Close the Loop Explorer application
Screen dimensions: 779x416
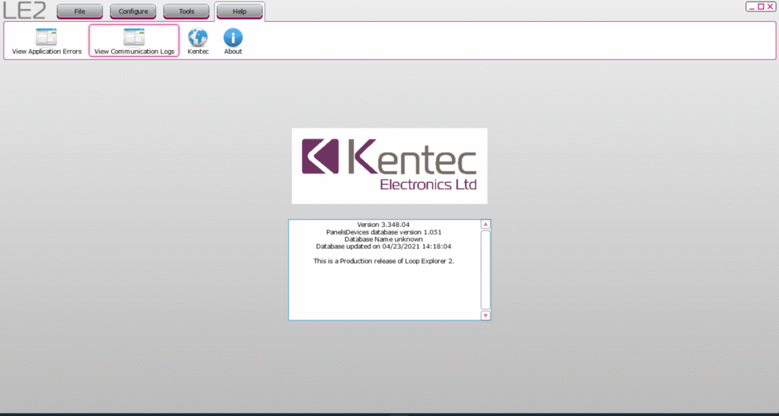tap(771, 6)
